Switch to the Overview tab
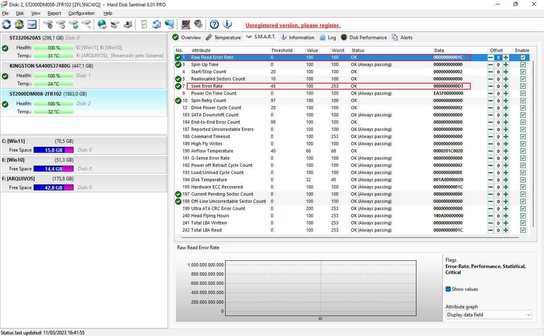 [187, 37]
